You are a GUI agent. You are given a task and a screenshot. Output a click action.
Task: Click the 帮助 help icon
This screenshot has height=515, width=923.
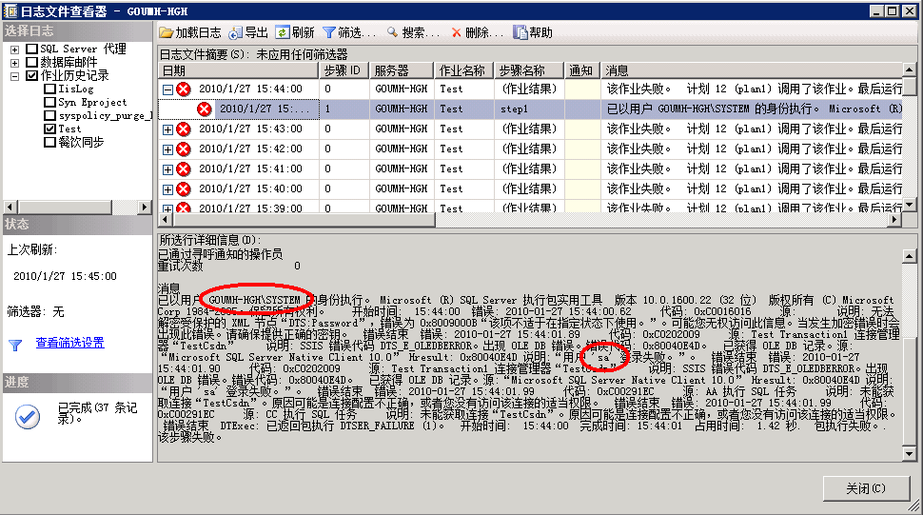click(520, 33)
